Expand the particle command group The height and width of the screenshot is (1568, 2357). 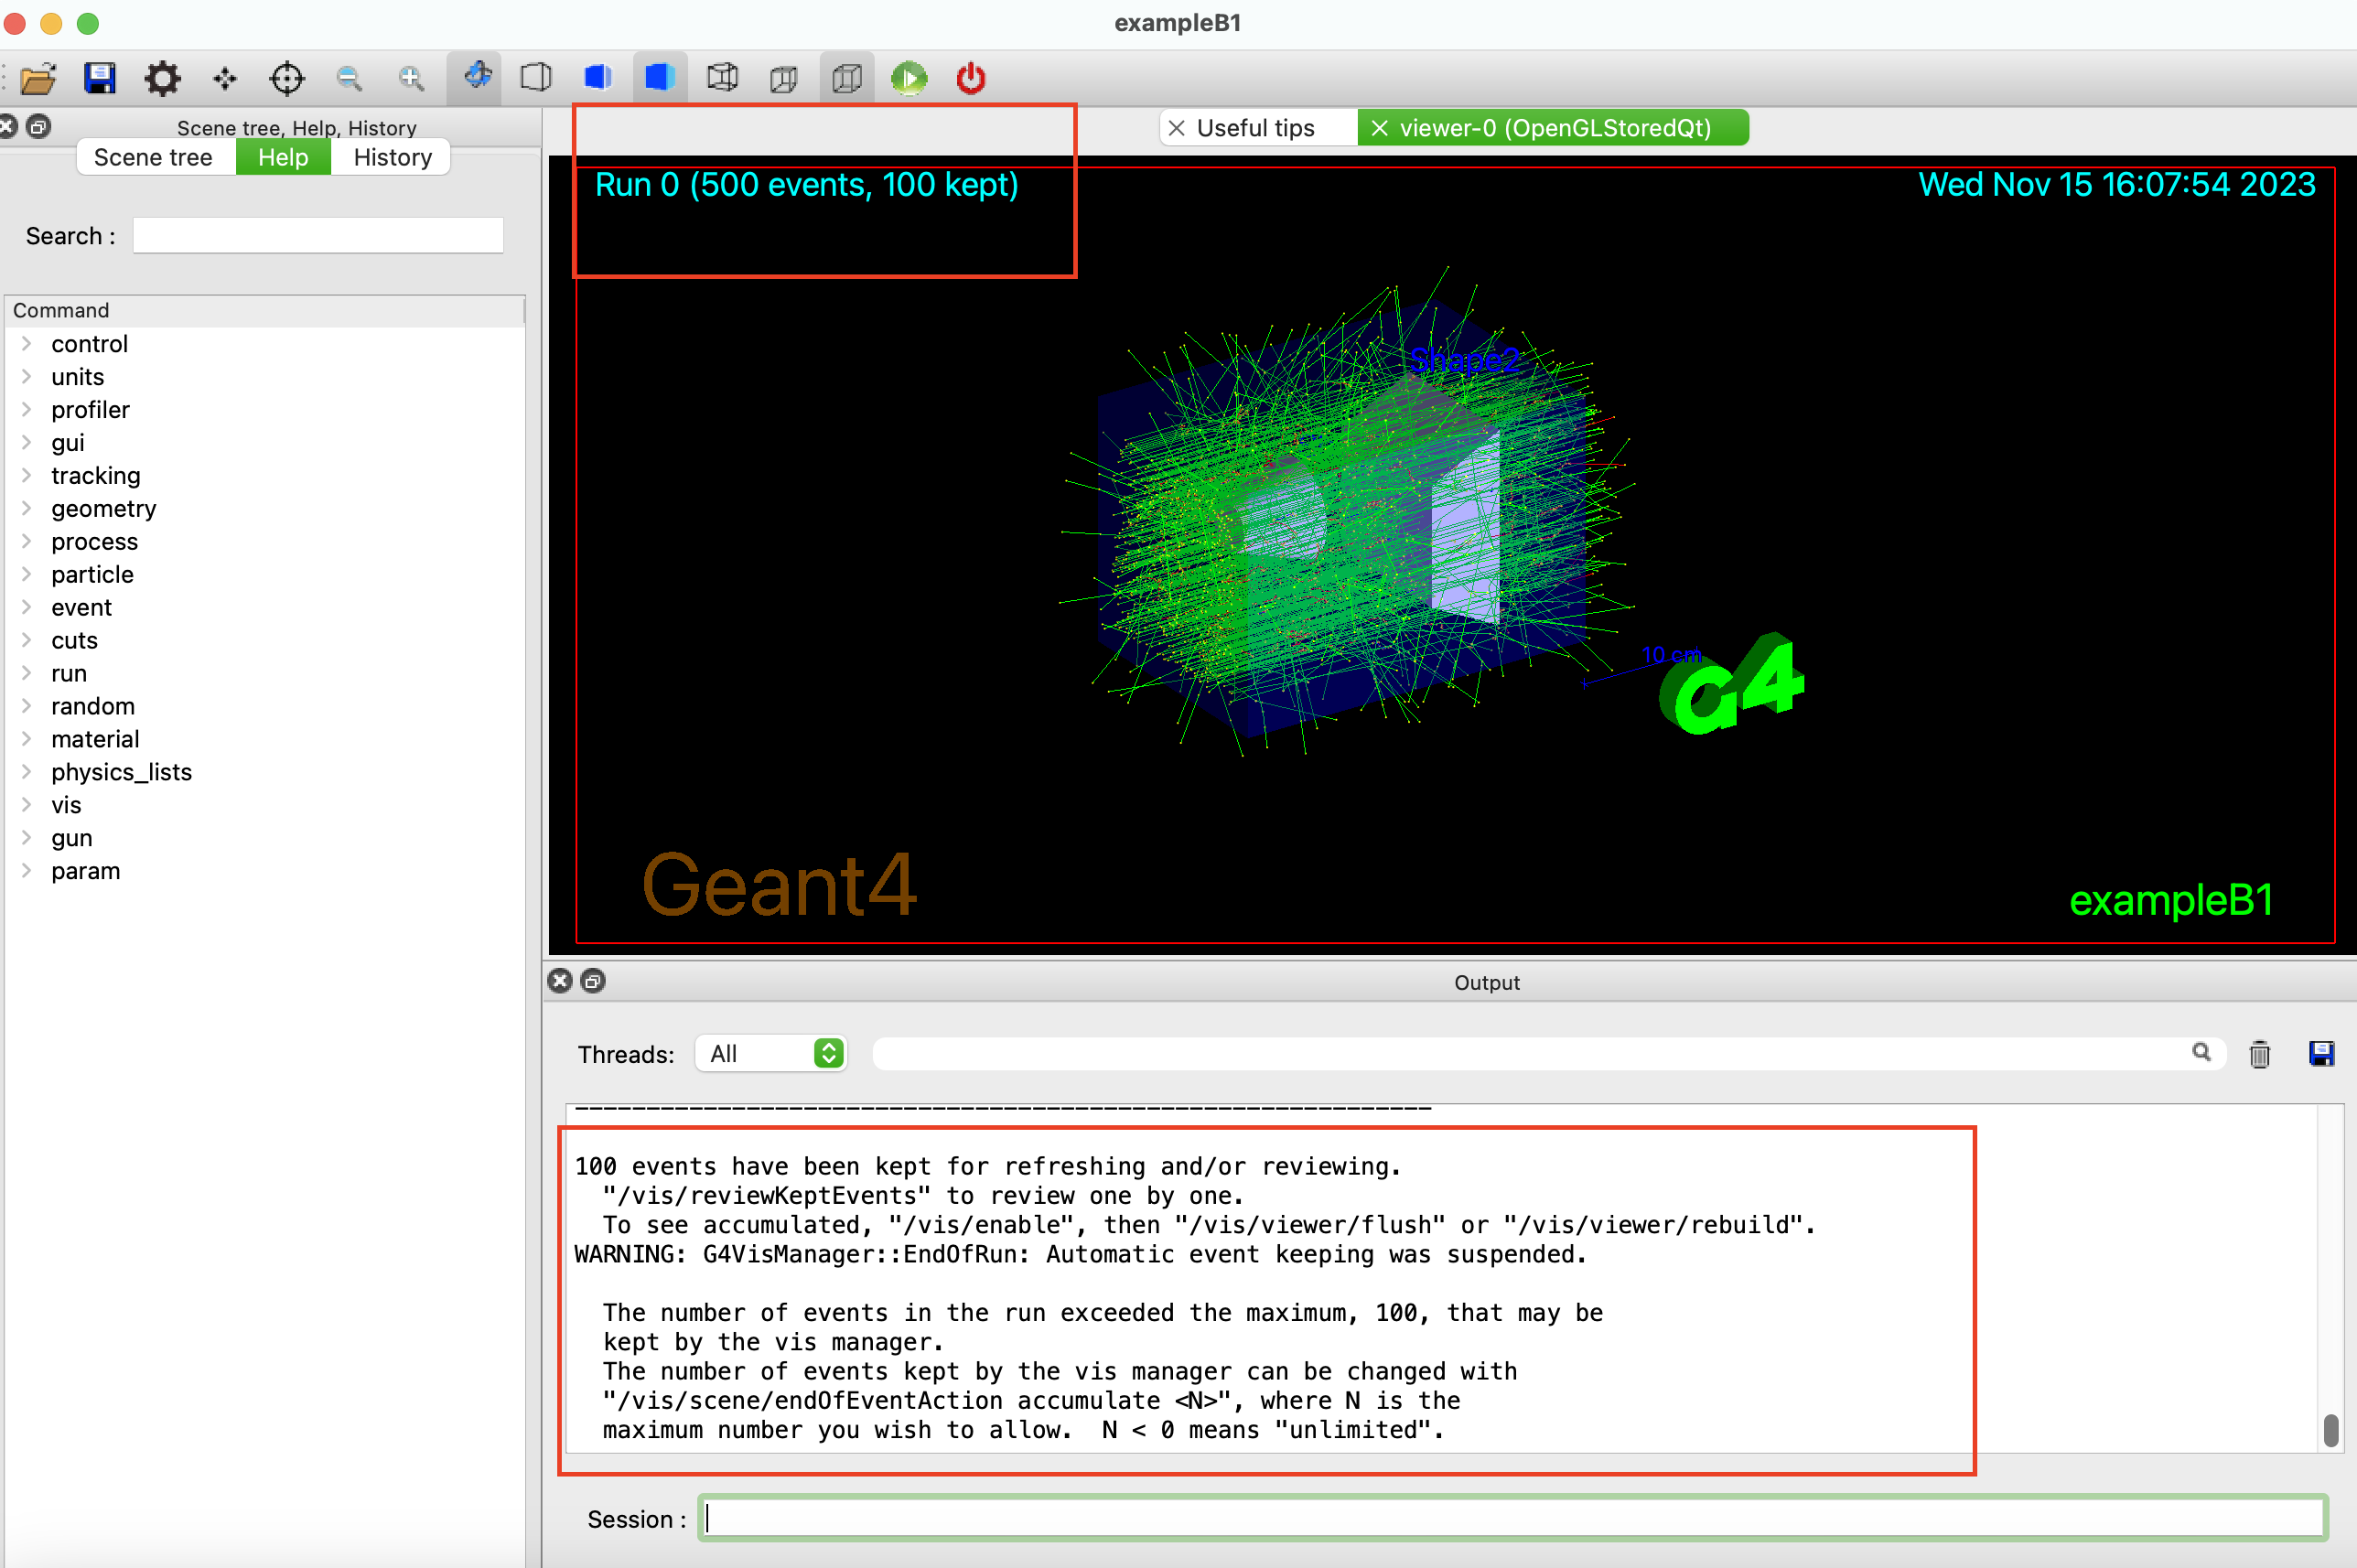click(27, 574)
